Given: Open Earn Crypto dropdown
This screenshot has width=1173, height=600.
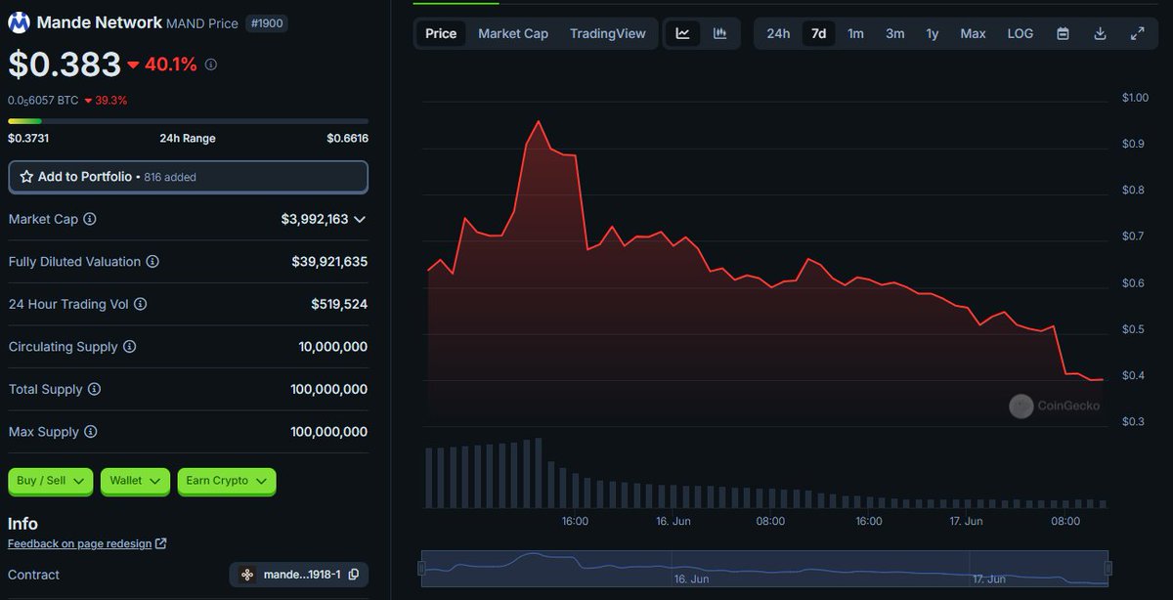Looking at the screenshot, I should (x=227, y=481).
